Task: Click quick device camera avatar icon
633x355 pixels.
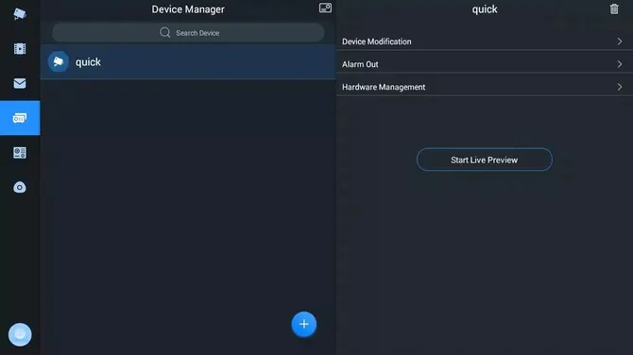Action: coord(59,61)
